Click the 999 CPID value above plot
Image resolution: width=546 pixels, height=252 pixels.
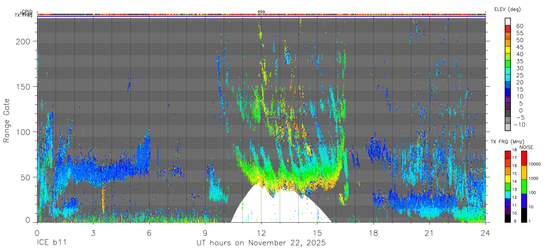pyautogui.click(x=261, y=12)
